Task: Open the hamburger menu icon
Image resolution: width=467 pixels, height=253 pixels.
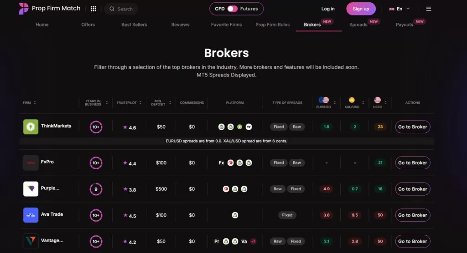Action: 429,9
